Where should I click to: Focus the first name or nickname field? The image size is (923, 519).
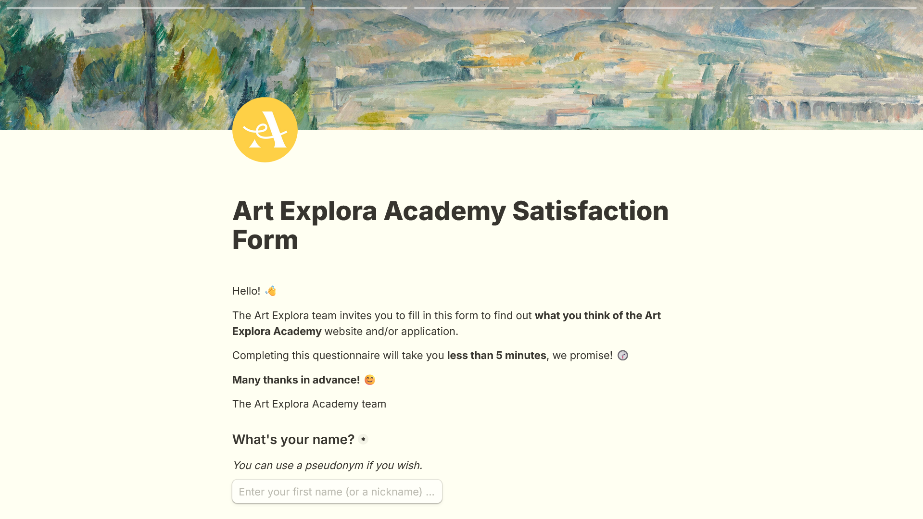[337, 492]
